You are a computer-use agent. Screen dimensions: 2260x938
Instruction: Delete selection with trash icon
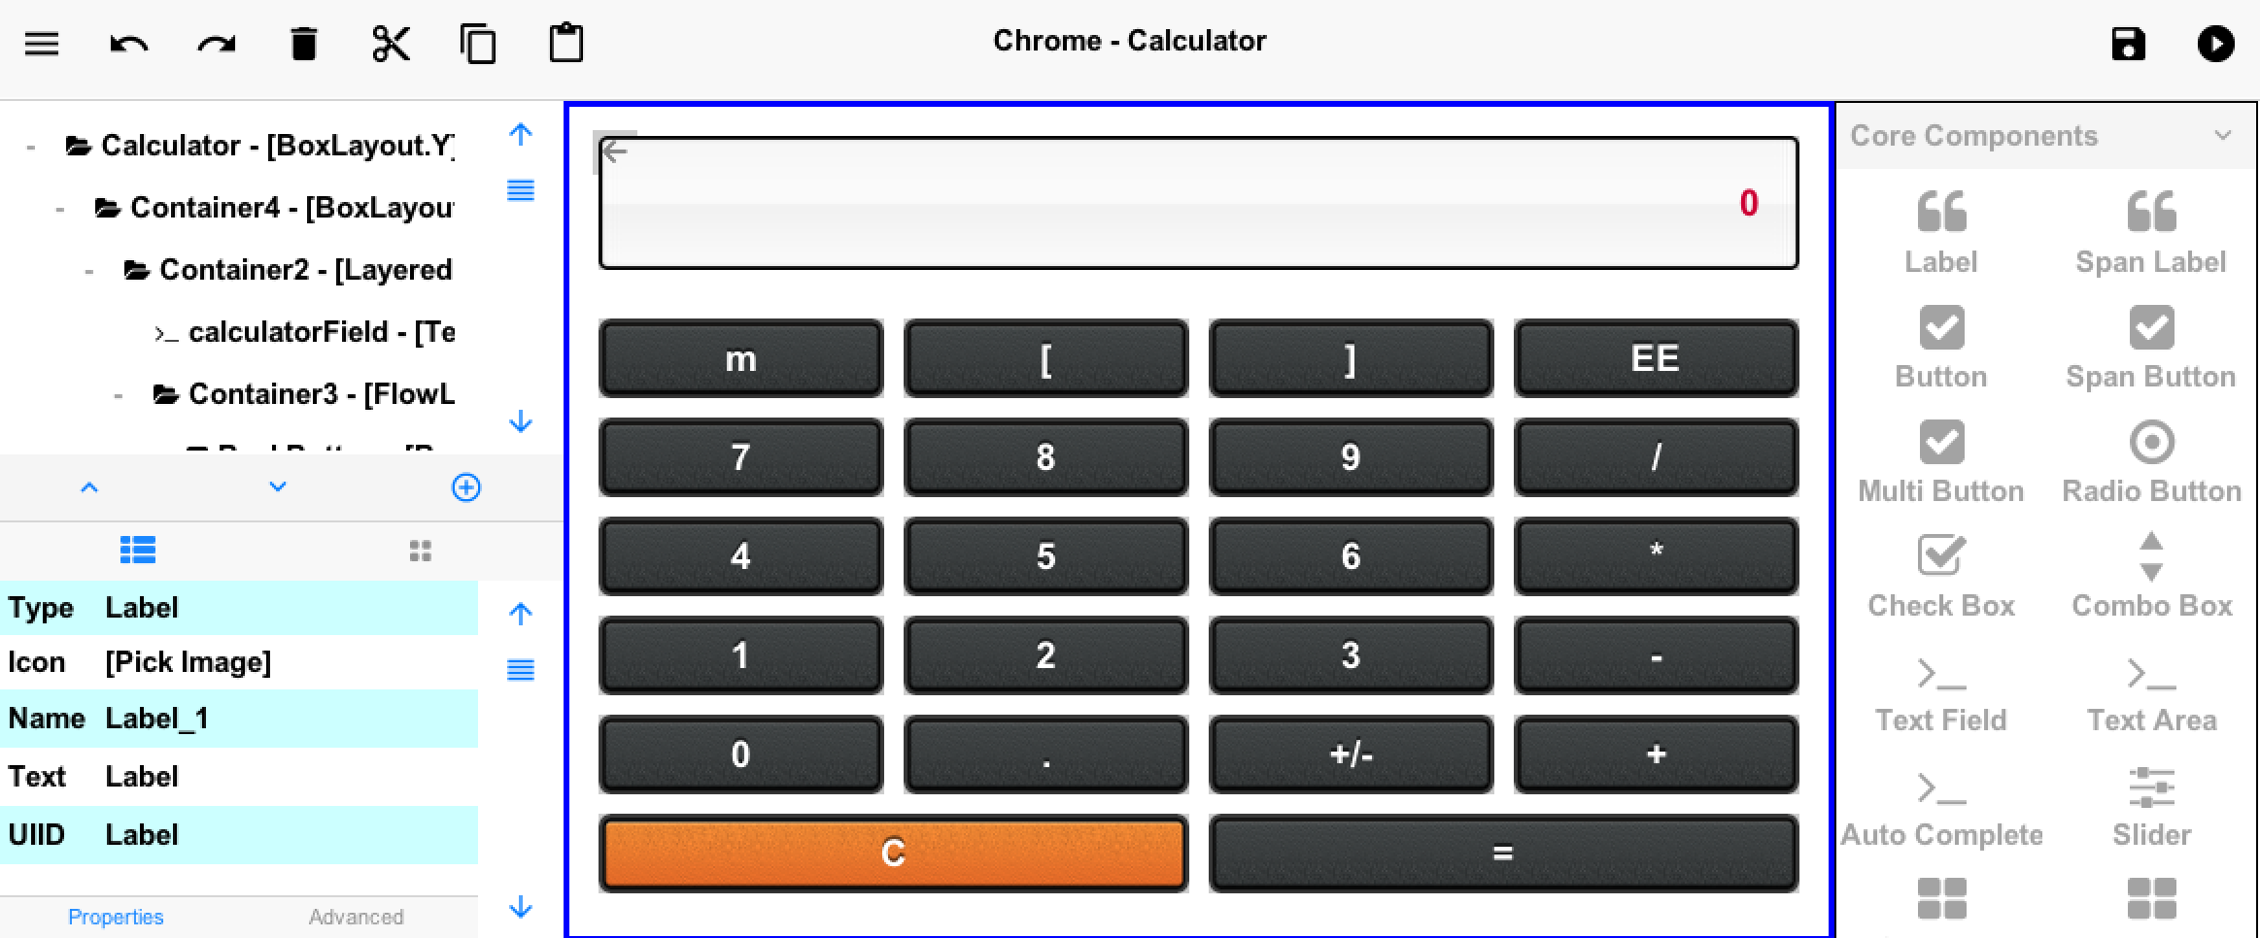click(303, 44)
